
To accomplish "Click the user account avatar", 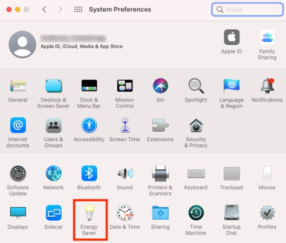I will coord(22,45).
